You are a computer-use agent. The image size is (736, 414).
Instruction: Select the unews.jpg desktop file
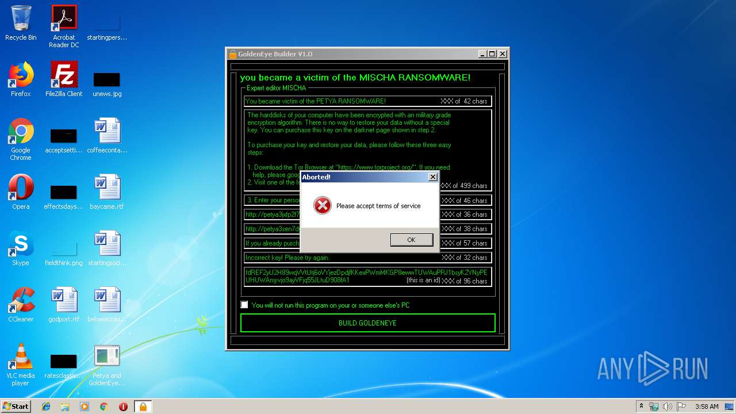click(x=107, y=83)
